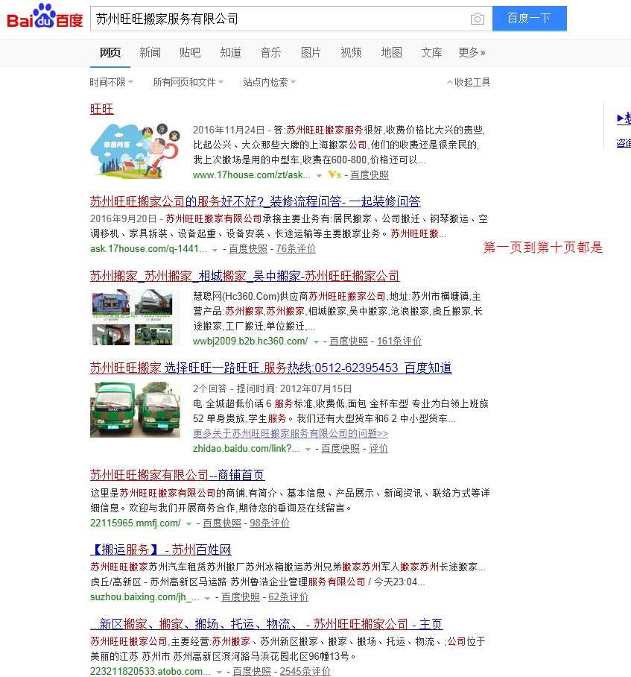Open 新区搬家、搬家、搬场 苏州旺旺搬家公司 - 主页 result
631x677 pixels.
coord(267,624)
